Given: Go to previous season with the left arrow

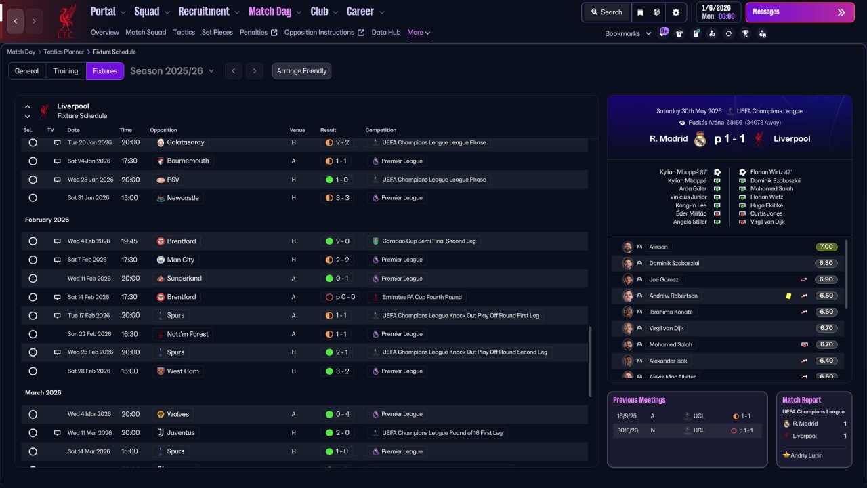Looking at the screenshot, I should tap(233, 71).
